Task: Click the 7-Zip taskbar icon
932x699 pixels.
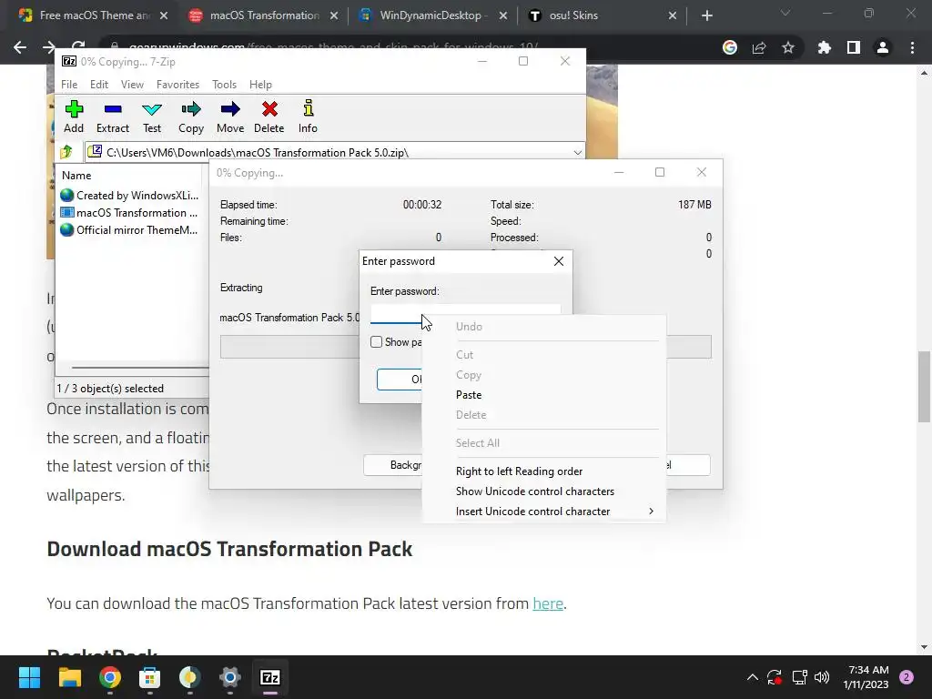Action: (x=270, y=677)
